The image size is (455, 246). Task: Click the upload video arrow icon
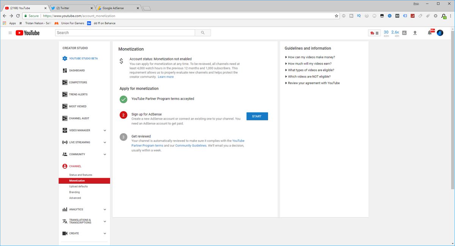click(x=415, y=33)
